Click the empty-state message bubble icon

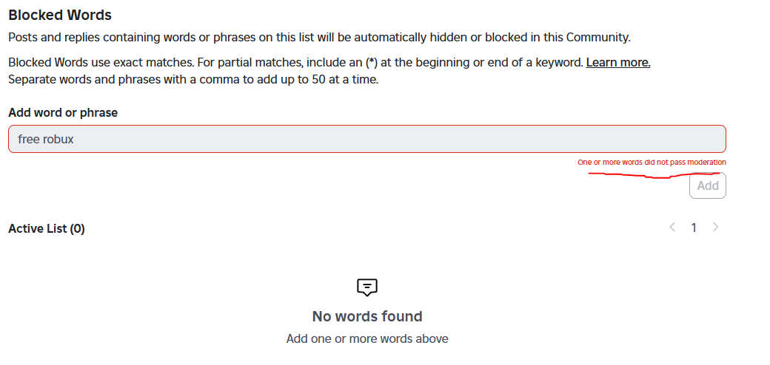click(366, 287)
